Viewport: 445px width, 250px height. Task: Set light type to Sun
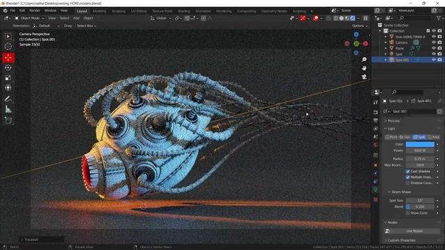tap(405, 137)
